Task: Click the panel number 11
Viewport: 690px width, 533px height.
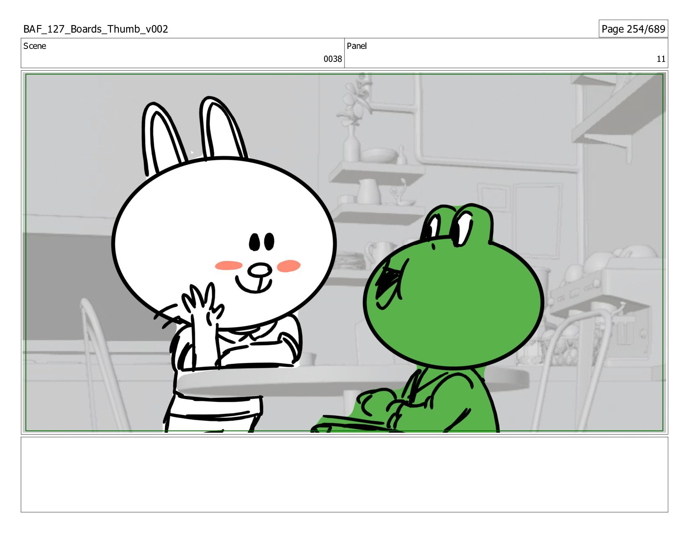Action: (x=661, y=59)
